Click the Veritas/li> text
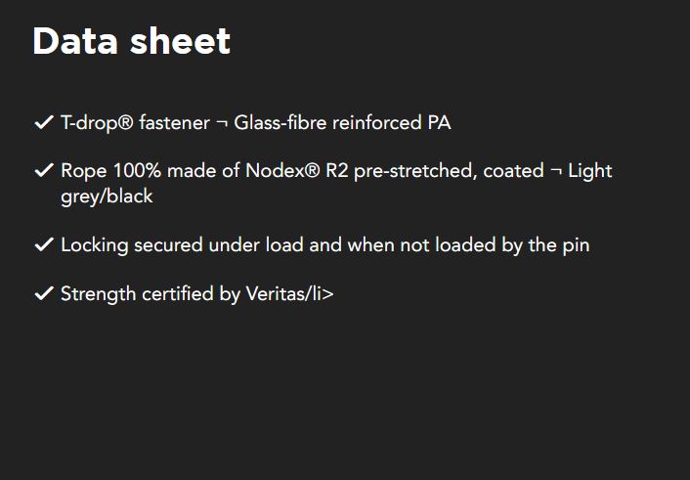Image resolution: width=690 pixels, height=480 pixels. click(x=289, y=293)
